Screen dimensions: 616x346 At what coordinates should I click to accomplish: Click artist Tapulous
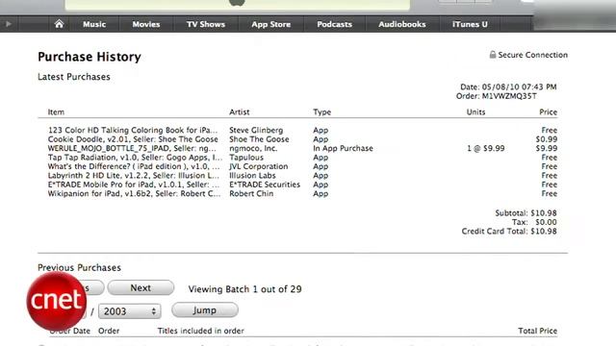pyautogui.click(x=246, y=158)
